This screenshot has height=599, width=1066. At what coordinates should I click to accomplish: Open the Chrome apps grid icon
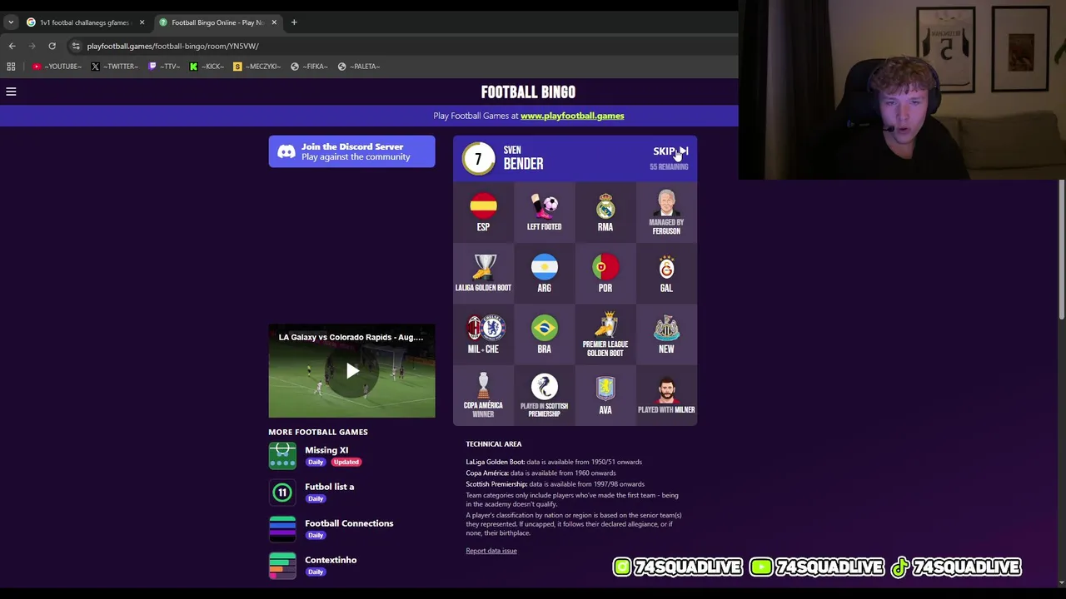pyautogui.click(x=11, y=67)
